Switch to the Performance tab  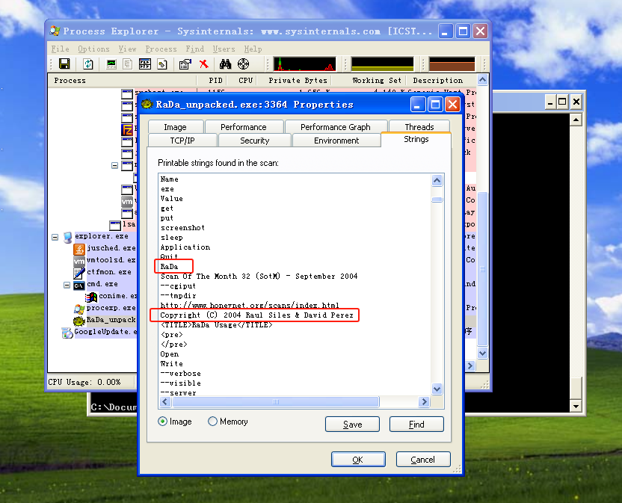244,127
